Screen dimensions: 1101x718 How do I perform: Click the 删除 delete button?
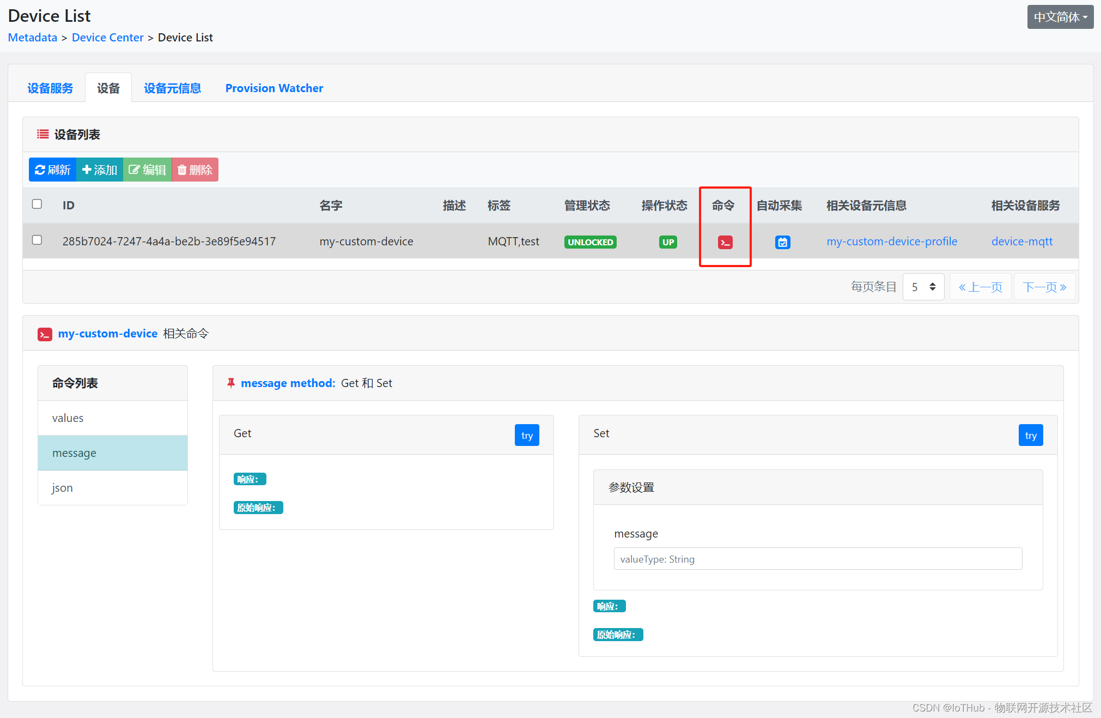pos(195,170)
